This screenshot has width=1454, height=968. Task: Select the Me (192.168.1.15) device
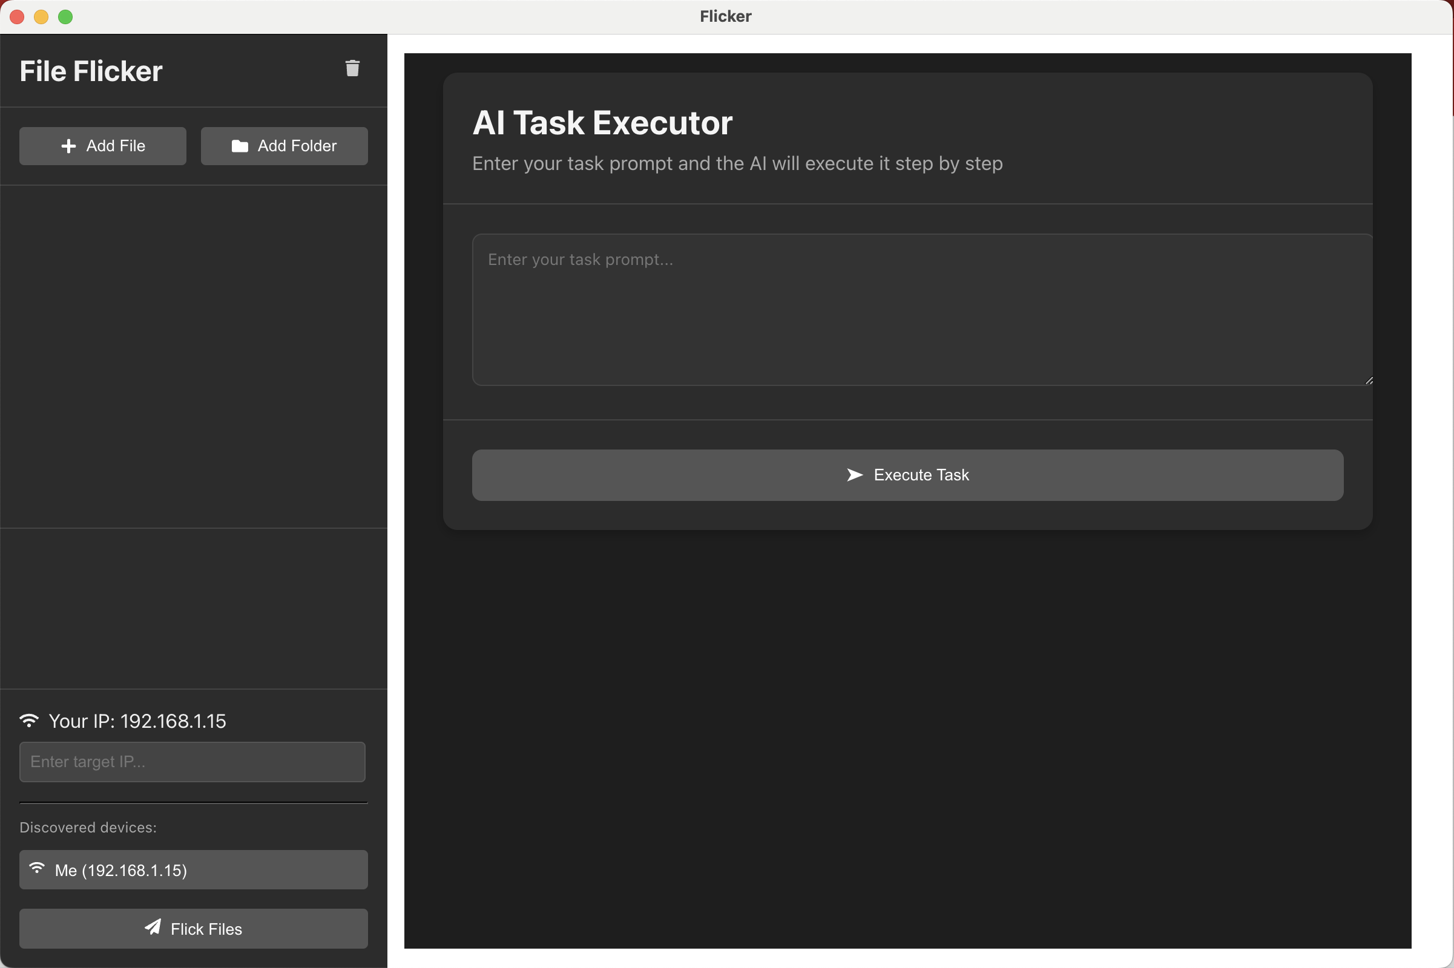point(193,870)
